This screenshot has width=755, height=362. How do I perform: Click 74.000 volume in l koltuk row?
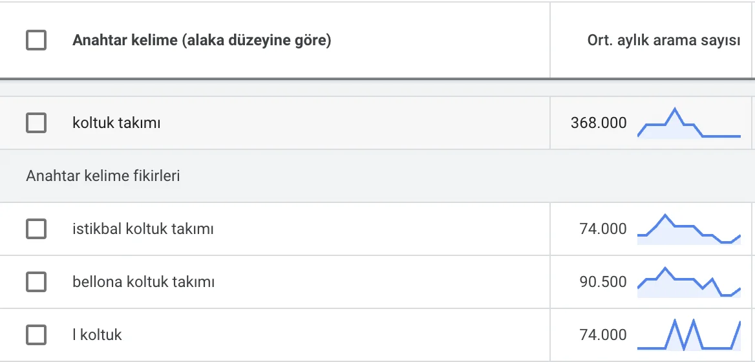click(x=603, y=335)
